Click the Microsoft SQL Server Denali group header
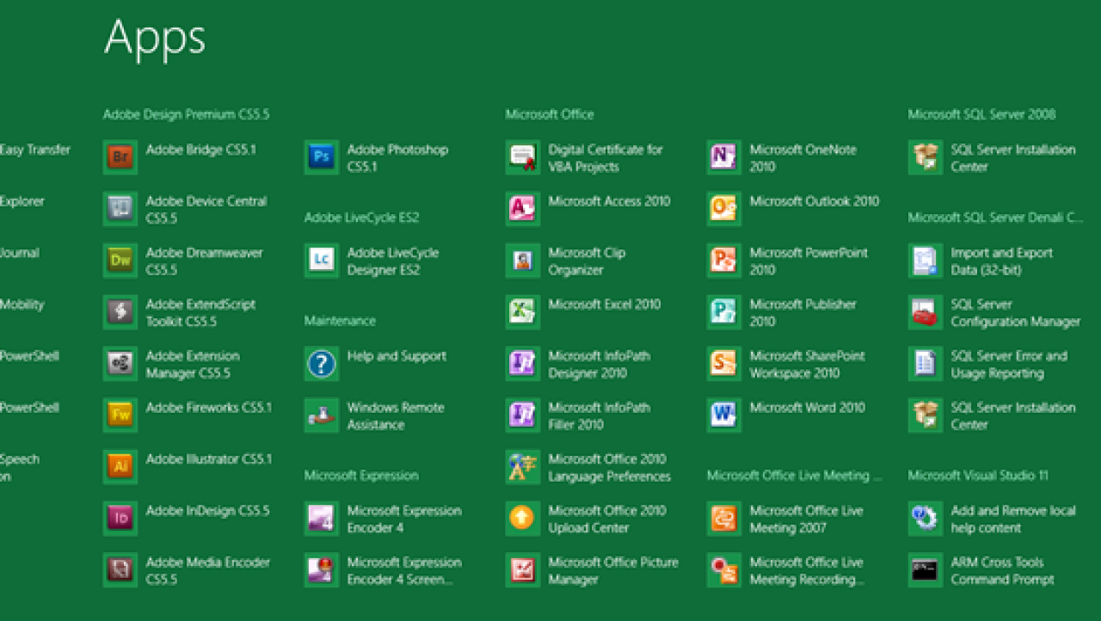The image size is (1101, 621). [995, 218]
